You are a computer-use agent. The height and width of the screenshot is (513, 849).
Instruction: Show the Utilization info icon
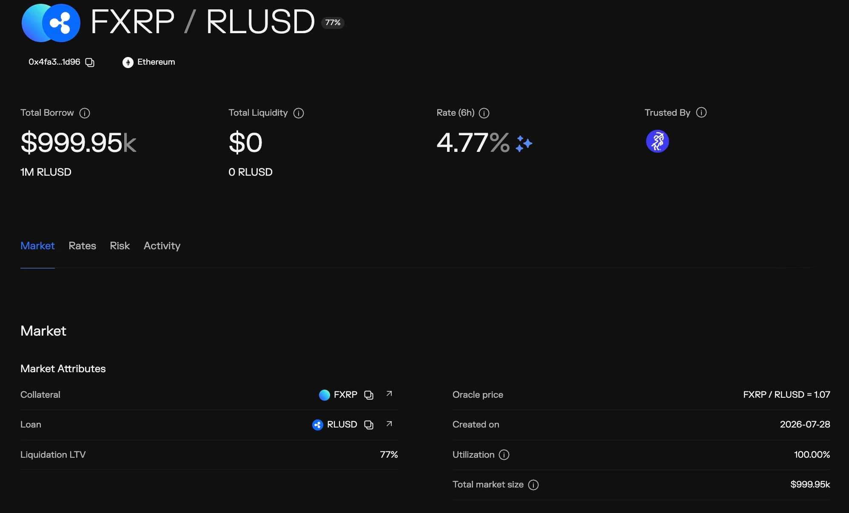point(504,455)
